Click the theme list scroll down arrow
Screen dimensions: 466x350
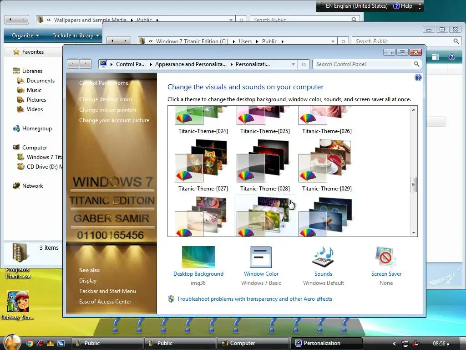coord(413,233)
